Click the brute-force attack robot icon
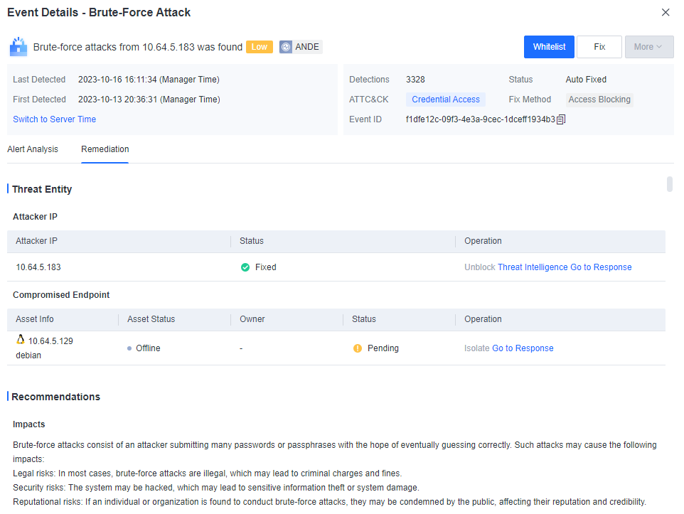684x514 pixels. pos(18,48)
